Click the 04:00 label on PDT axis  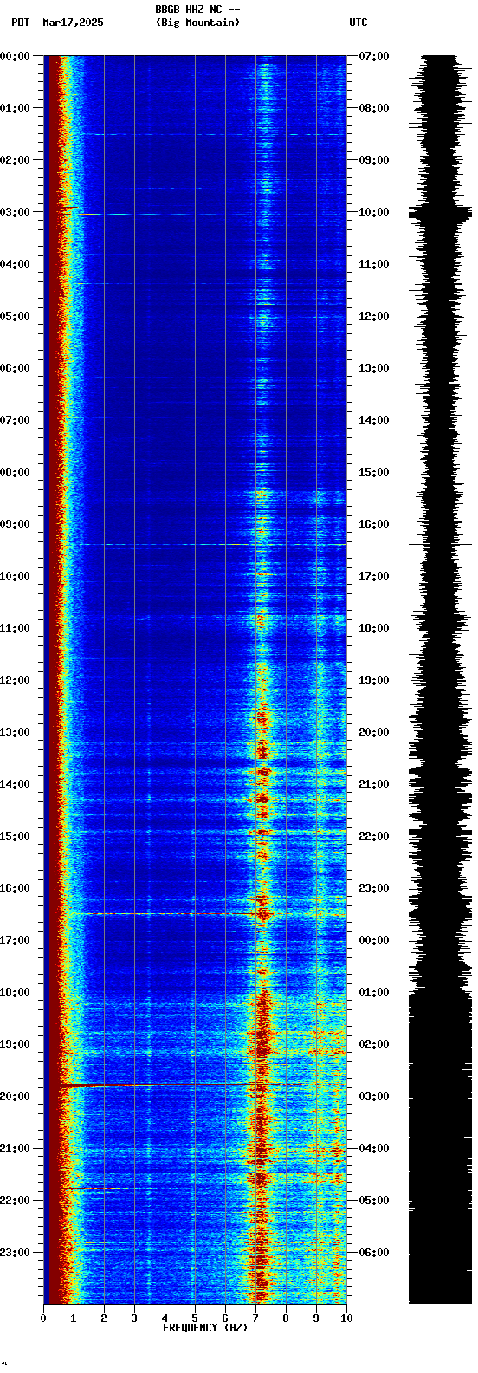click(16, 264)
